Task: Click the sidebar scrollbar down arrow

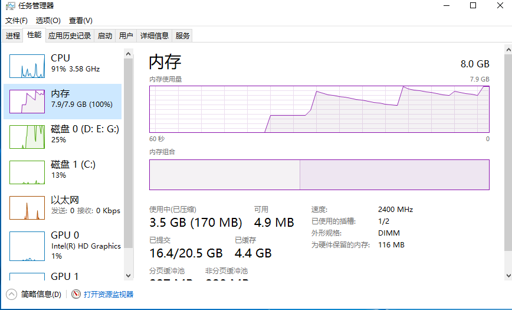Action: 128,275
